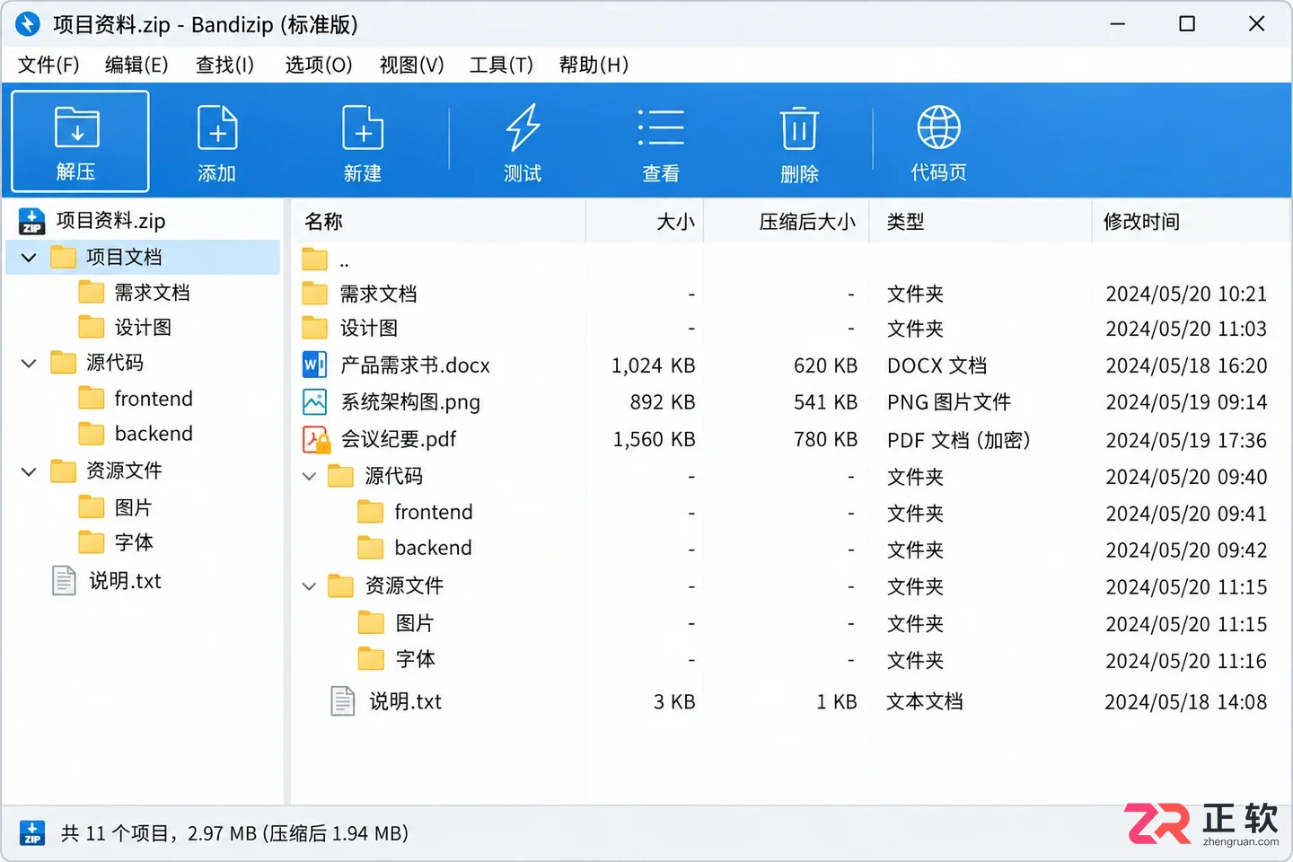Open the 查找(I) menu

point(224,65)
